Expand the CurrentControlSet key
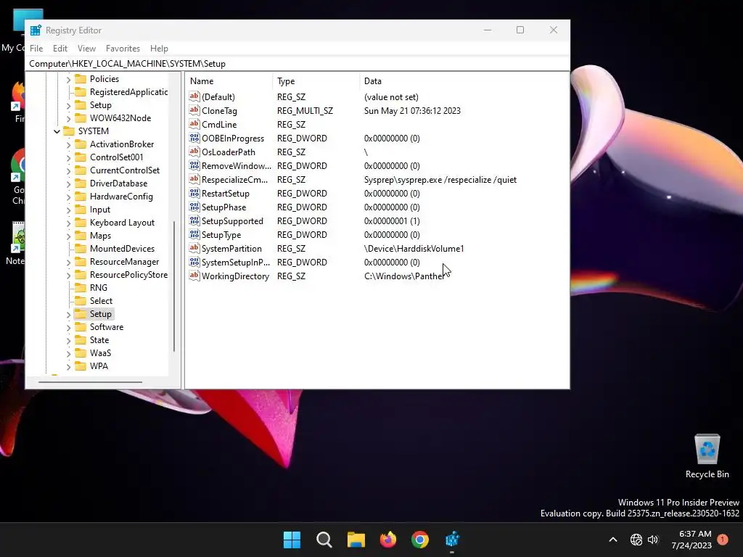This screenshot has width=743, height=557. click(x=69, y=170)
